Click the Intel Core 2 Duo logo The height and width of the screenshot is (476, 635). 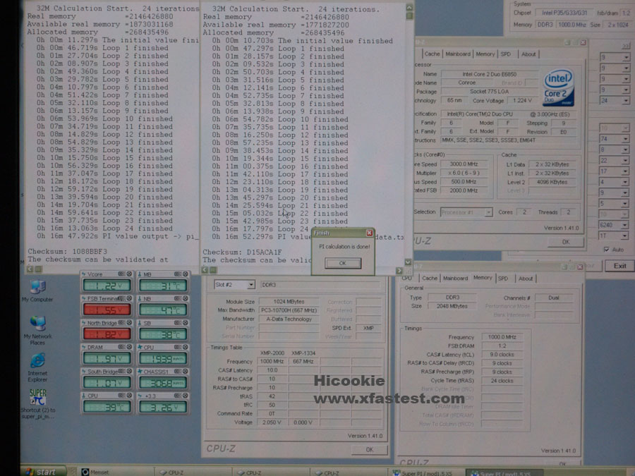[x=558, y=87]
